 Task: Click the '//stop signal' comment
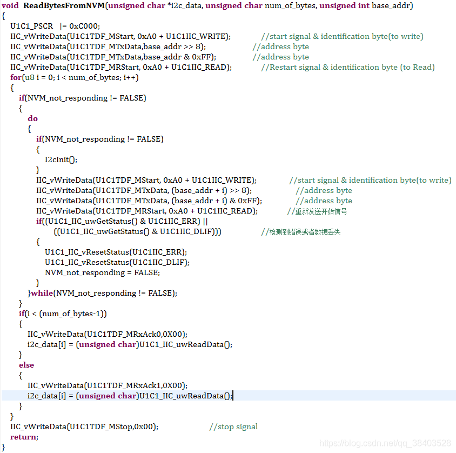click(x=233, y=427)
